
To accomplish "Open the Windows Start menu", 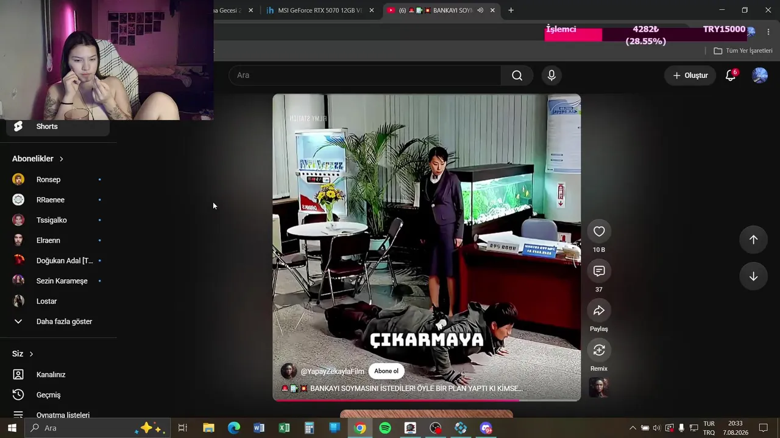I will [12, 428].
